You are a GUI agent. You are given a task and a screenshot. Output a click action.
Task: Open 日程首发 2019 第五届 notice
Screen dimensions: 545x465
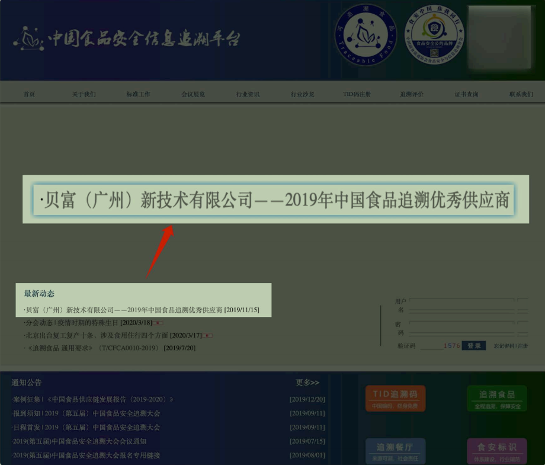86,428
